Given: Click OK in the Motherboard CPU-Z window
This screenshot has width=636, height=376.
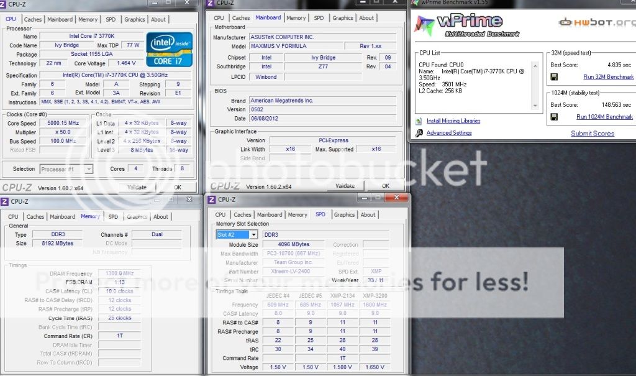Looking at the screenshot, I should [x=386, y=186].
